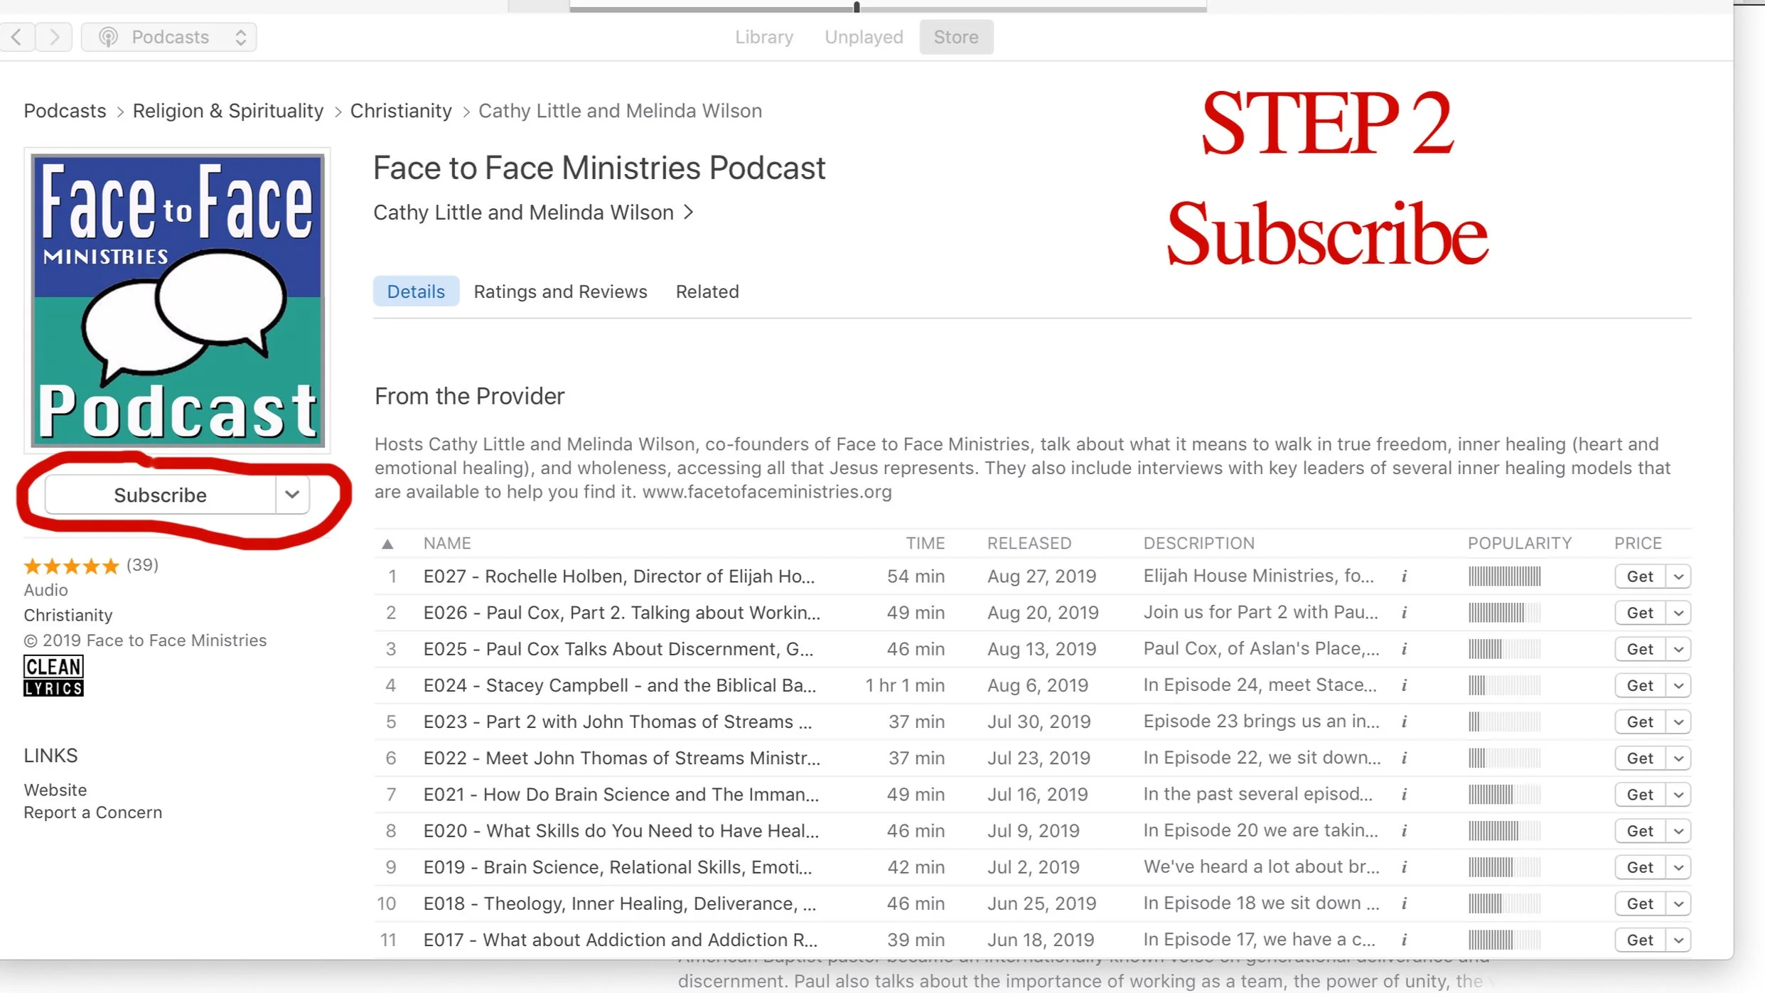Show info for episode E023

click(1405, 721)
